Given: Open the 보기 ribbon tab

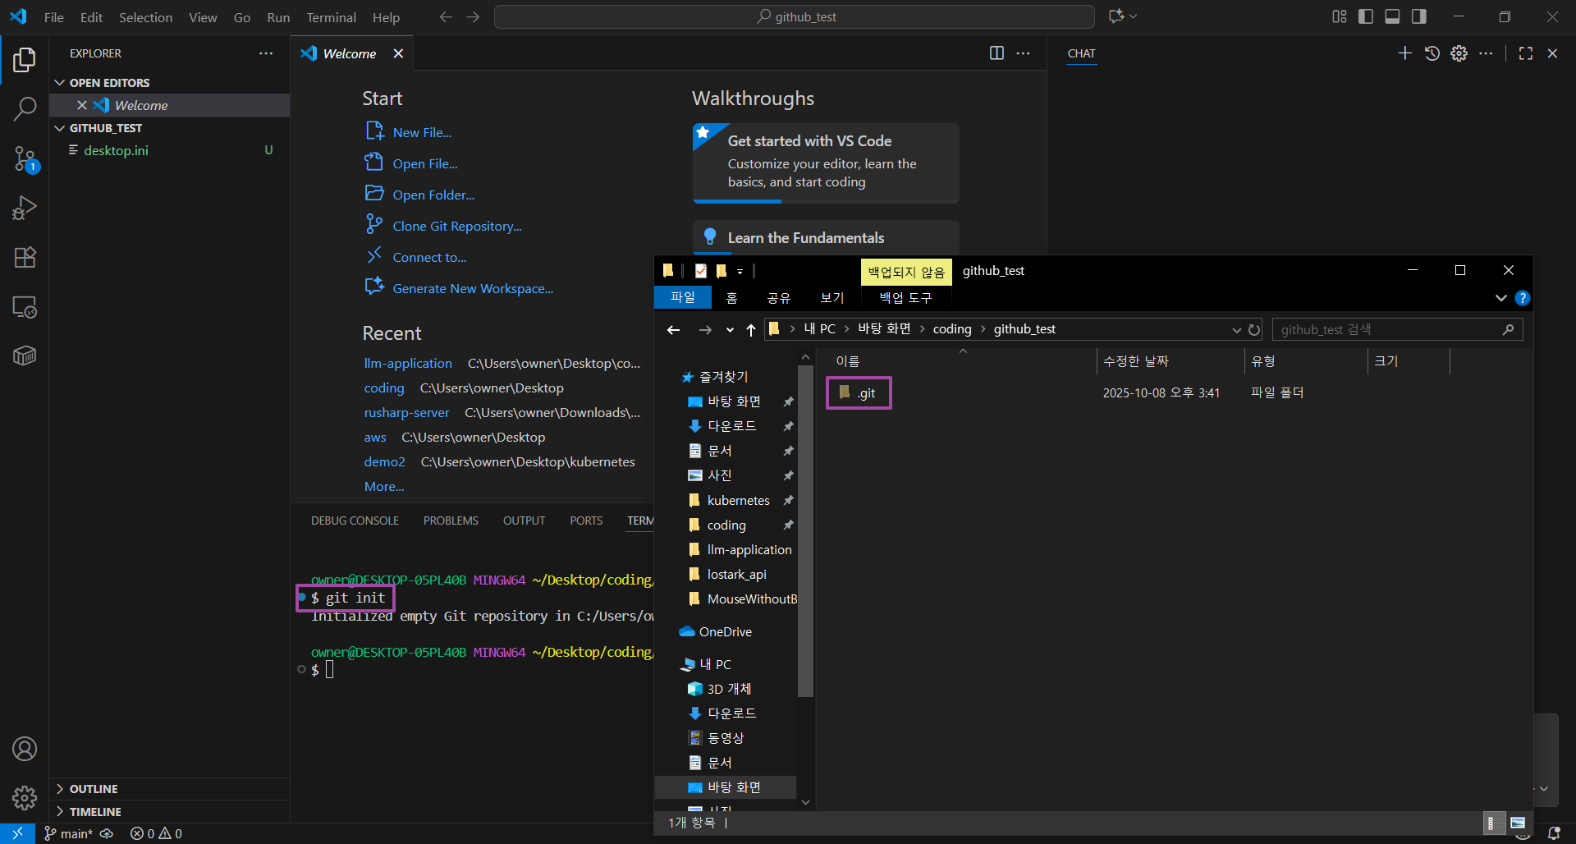Looking at the screenshot, I should pyautogui.click(x=832, y=297).
